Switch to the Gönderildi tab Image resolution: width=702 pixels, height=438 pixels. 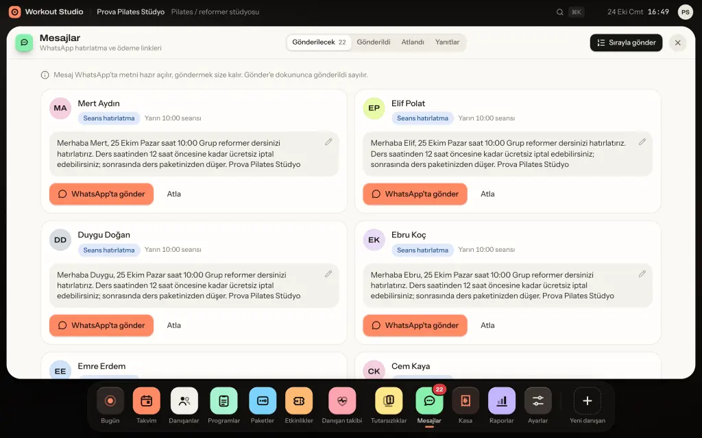point(374,42)
